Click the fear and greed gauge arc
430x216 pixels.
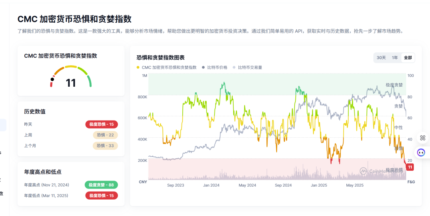tap(71, 68)
